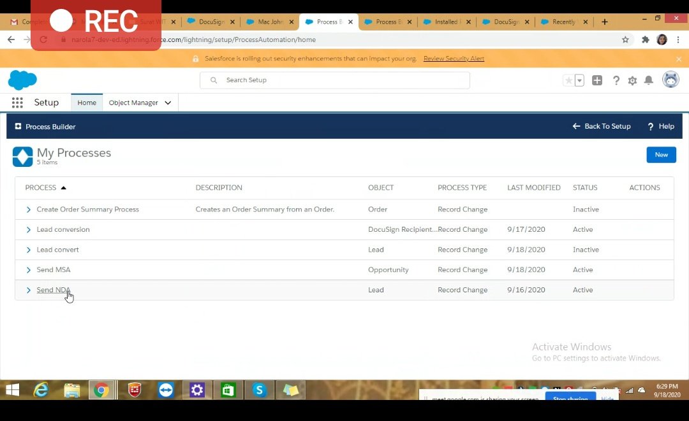Open the Setup gear icon
The image size is (689, 421).
point(632,81)
